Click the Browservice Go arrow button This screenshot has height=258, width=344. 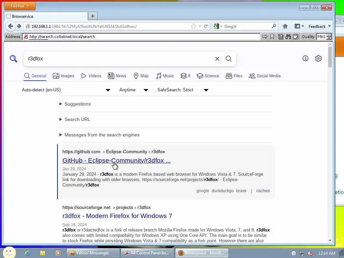pyautogui.click(x=265, y=37)
